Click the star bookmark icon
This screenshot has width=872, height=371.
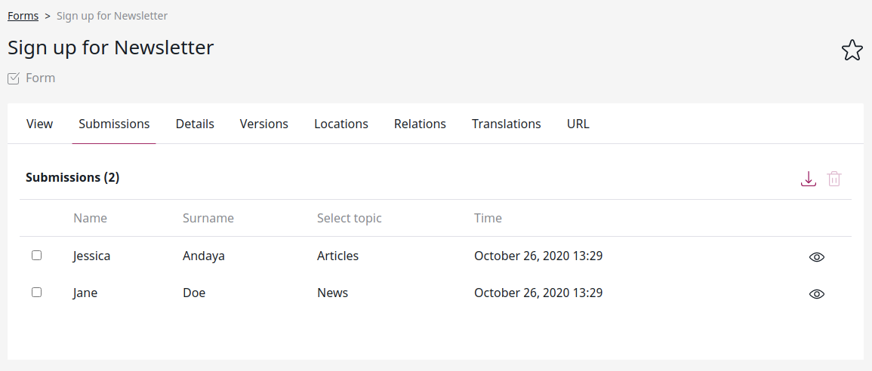tap(852, 51)
